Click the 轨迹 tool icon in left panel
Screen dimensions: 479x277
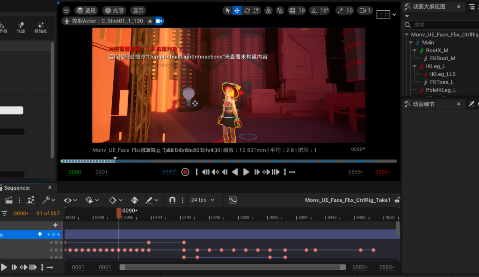tap(21, 28)
